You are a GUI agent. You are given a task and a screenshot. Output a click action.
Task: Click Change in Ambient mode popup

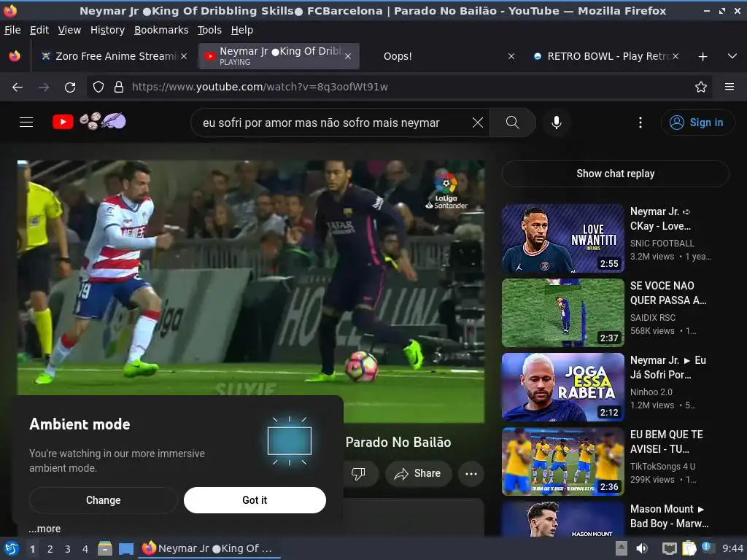(x=104, y=500)
